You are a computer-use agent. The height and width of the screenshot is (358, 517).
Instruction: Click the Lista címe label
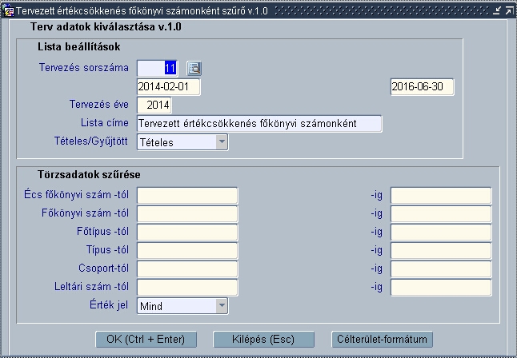(x=105, y=123)
